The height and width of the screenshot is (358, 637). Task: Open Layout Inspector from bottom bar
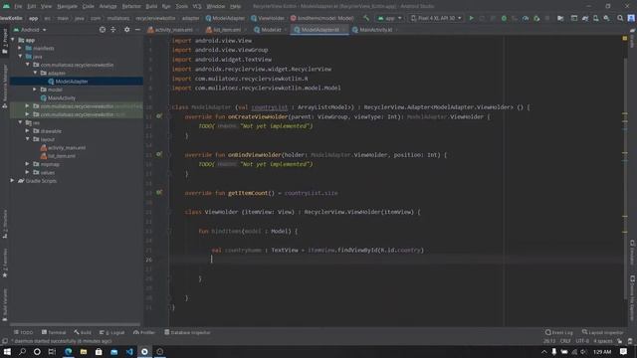pyautogui.click(x=602, y=332)
